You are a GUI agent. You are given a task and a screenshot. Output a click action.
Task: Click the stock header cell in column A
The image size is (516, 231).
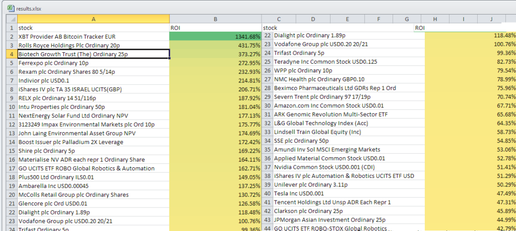[x=93, y=28]
